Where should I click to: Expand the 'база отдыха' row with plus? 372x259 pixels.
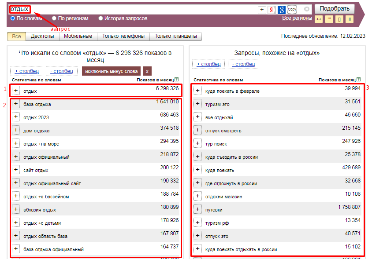coord(16,104)
